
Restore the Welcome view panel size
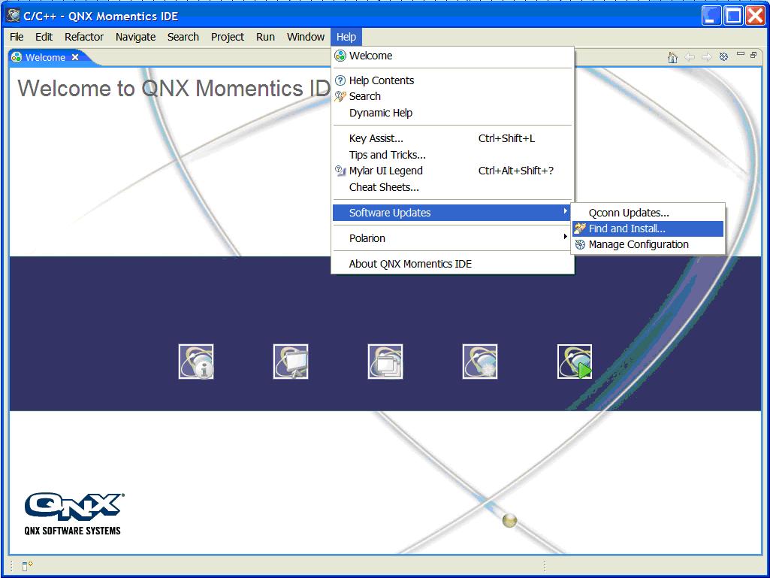753,55
